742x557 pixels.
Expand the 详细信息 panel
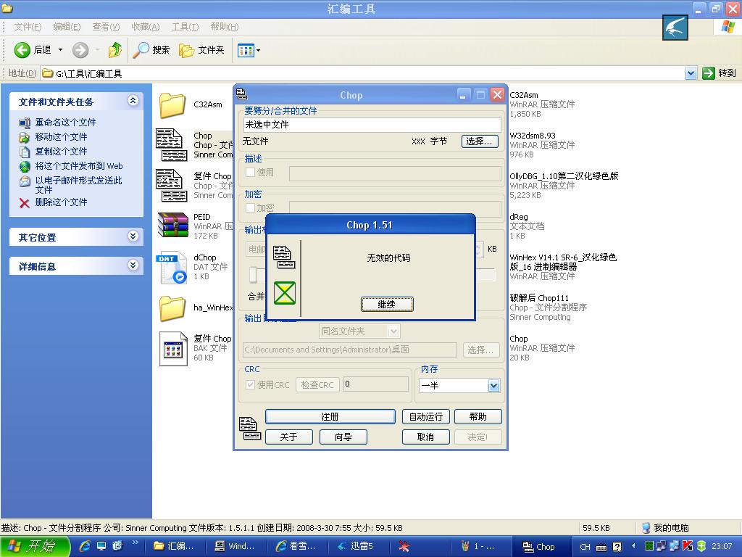(x=133, y=265)
